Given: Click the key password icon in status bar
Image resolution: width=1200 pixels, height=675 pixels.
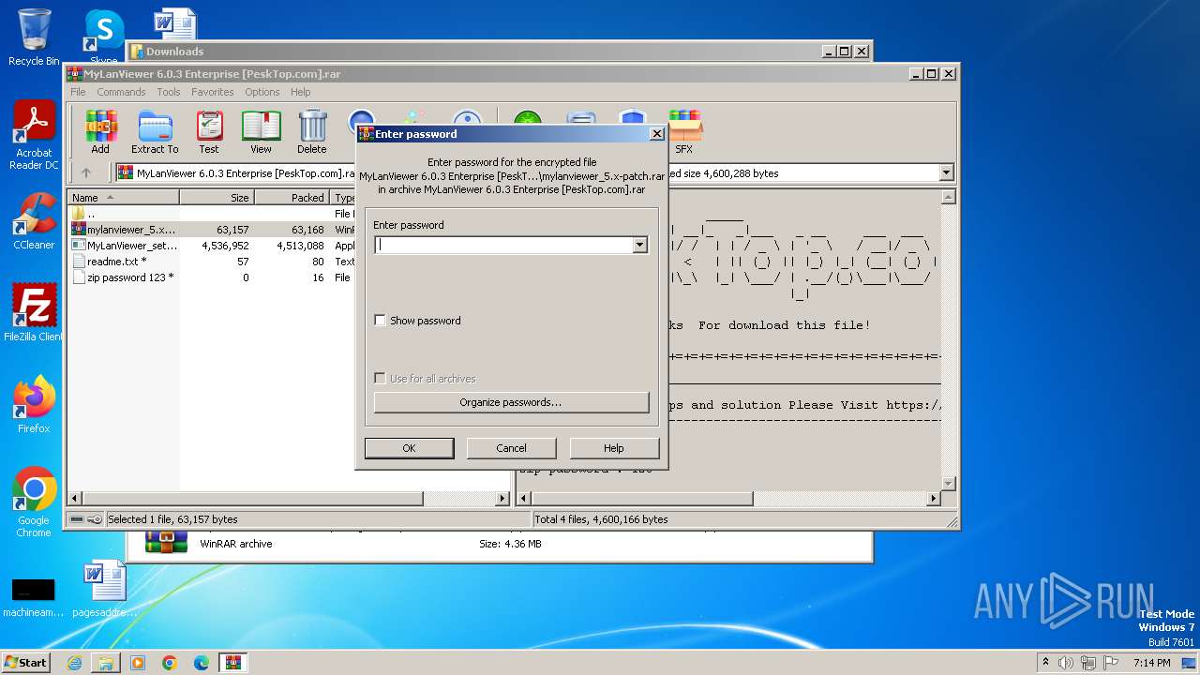Looking at the screenshot, I should click(x=95, y=519).
